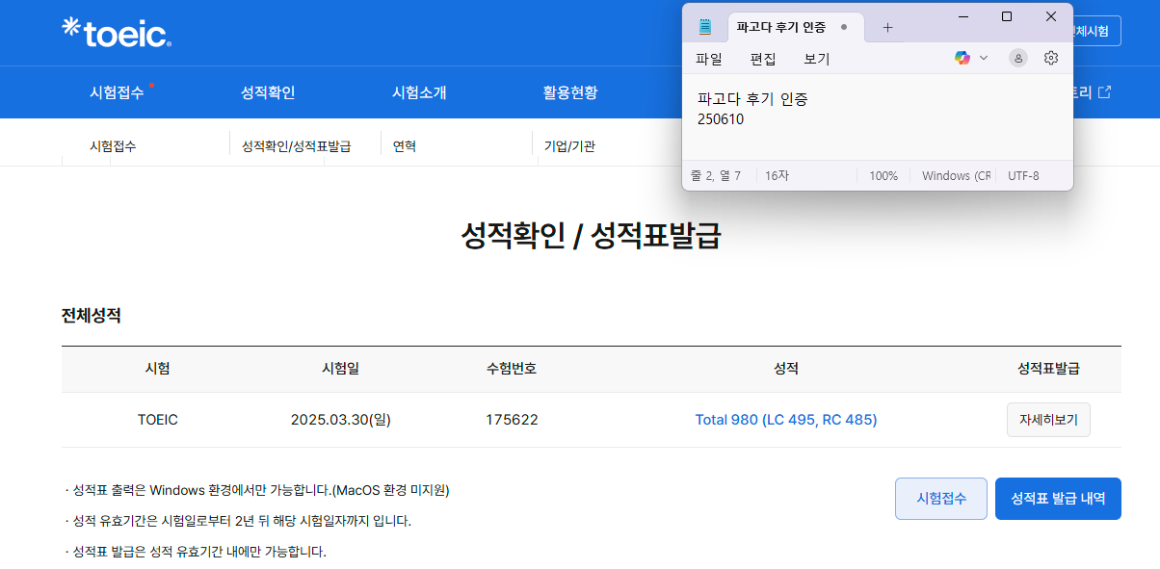Select the 성적확인/성적표발급 submenu item
Image resolution: width=1160 pixels, height=569 pixels.
click(x=296, y=146)
